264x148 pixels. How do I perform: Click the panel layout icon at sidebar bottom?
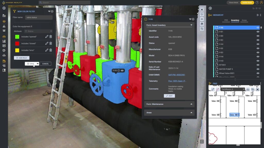pyautogui.click(x=4, y=70)
